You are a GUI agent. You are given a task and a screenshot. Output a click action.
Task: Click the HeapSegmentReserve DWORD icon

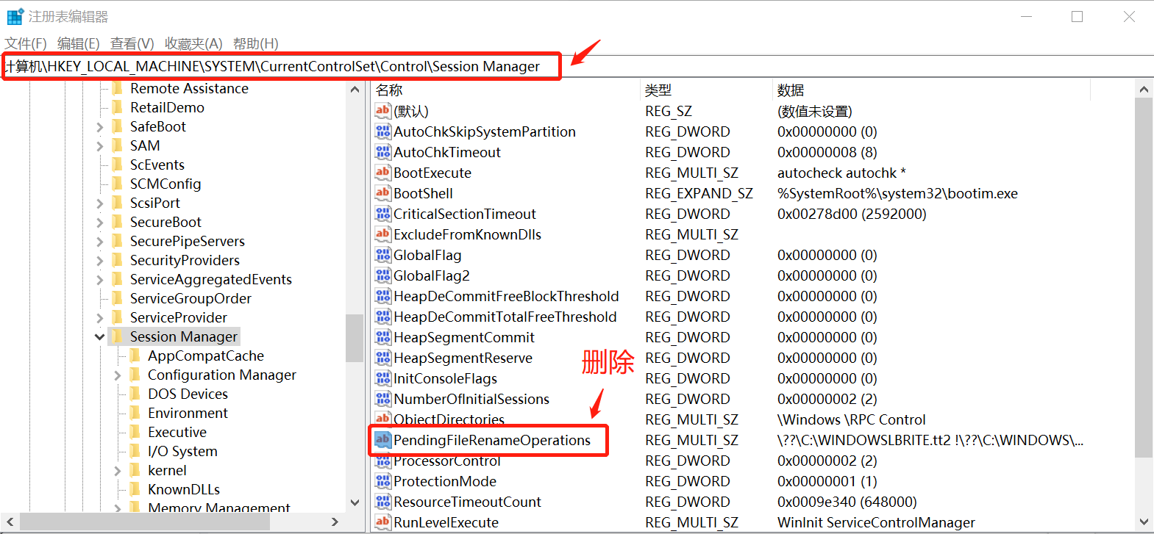click(383, 358)
